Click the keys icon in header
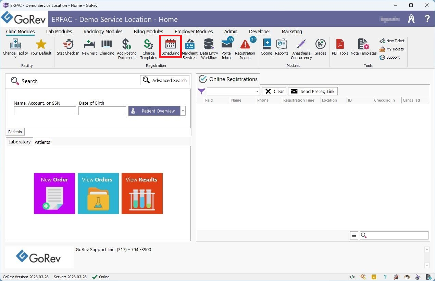435x281 pixels. click(411, 19)
